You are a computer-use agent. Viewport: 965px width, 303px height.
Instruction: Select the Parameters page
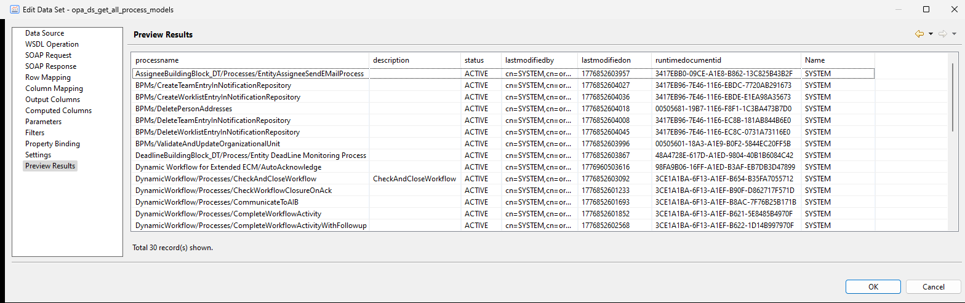(43, 122)
